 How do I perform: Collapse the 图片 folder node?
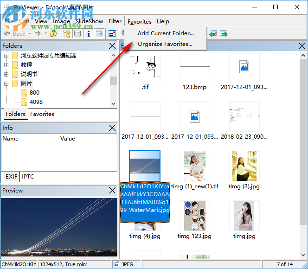pyautogui.click(x=6, y=83)
